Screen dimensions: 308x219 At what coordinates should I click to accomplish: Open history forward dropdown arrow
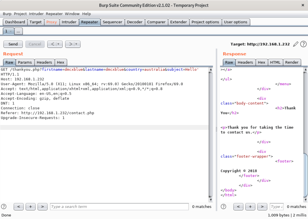[77, 44]
